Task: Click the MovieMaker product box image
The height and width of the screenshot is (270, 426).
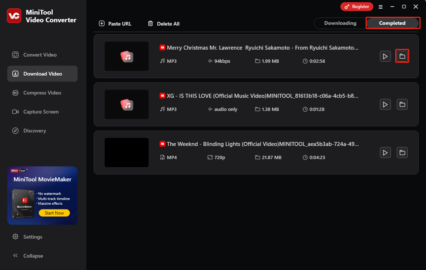Action: pyautogui.click(x=23, y=204)
